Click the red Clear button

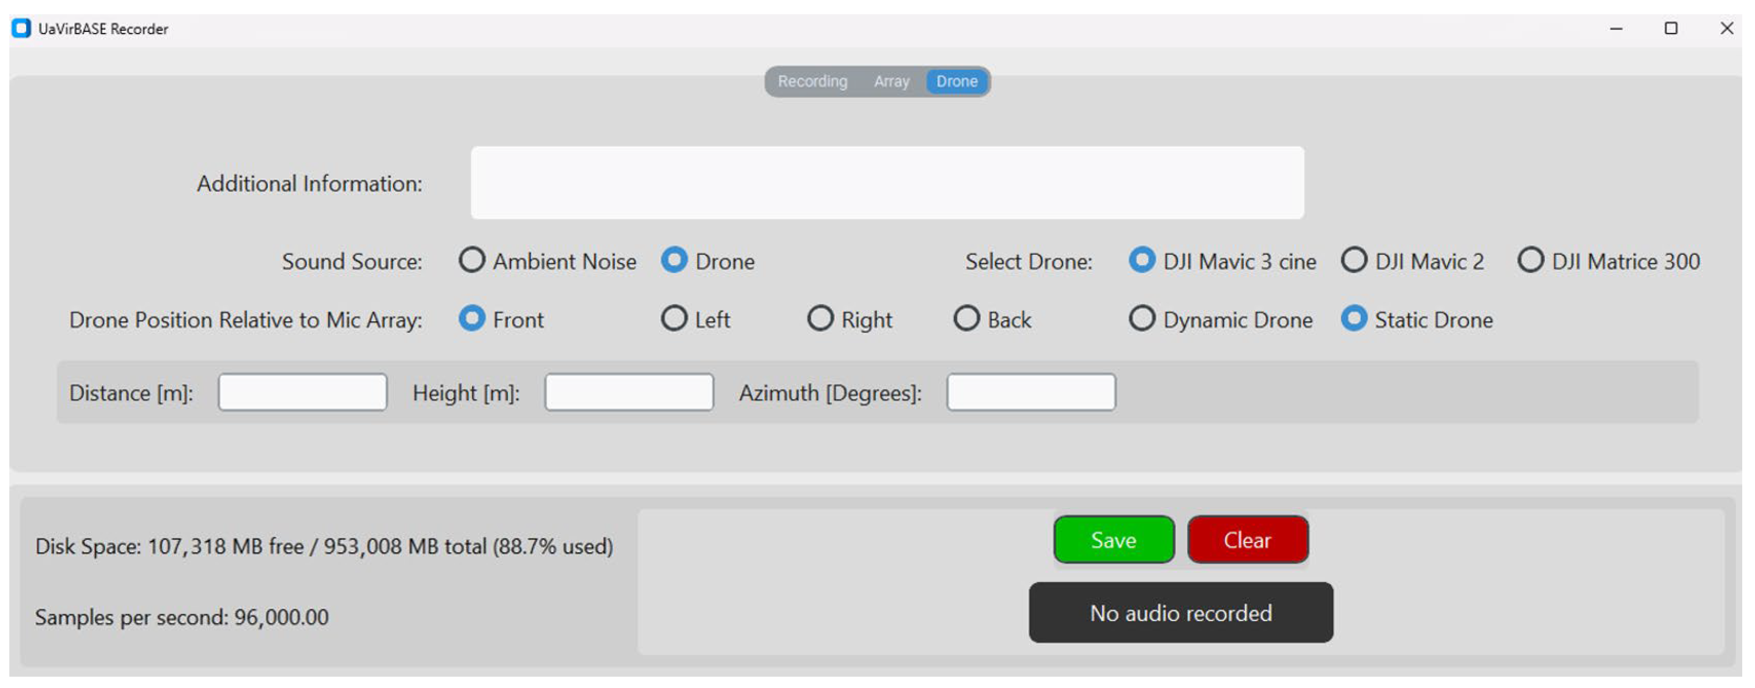coord(1247,540)
